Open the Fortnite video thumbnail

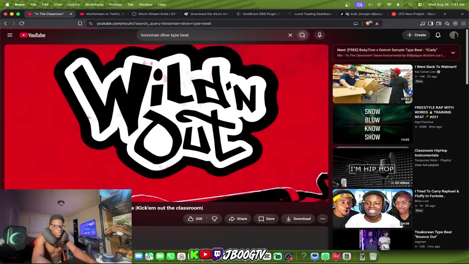tap(372, 208)
